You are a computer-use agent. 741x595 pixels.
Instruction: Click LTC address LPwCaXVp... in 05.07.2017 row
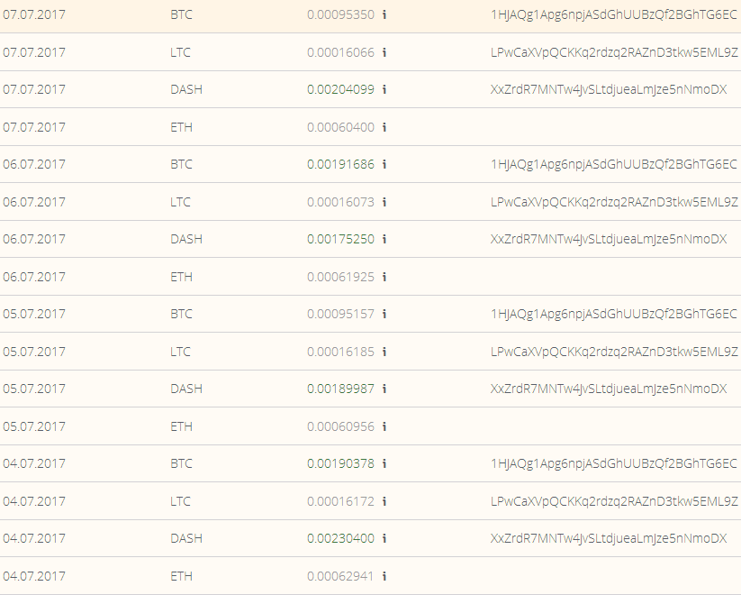coord(614,352)
